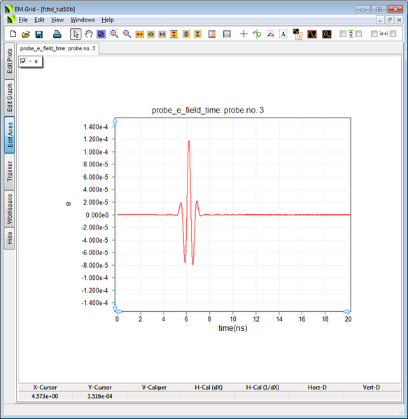Viewport: 408px width, 419px height.
Task: Add a text annotation with the A icon
Action: coord(283,34)
